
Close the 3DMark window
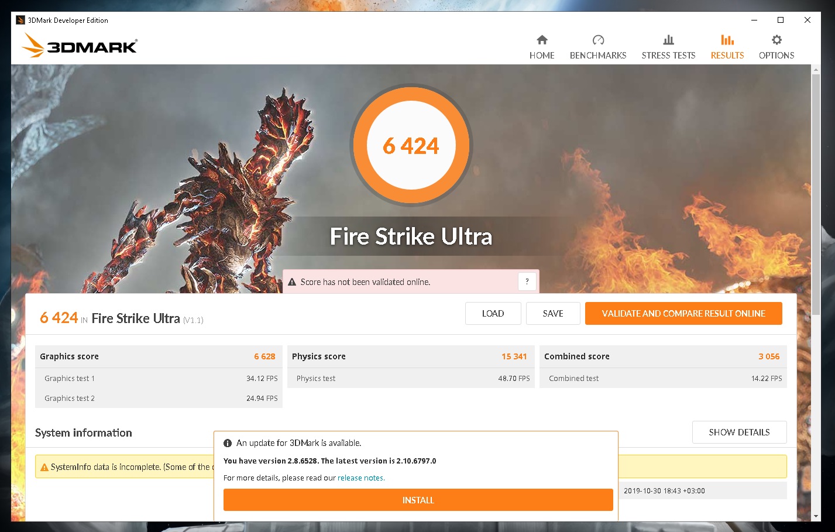pyautogui.click(x=807, y=20)
